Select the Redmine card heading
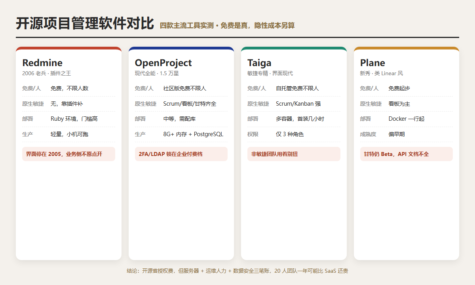475x285 pixels. tap(42, 63)
